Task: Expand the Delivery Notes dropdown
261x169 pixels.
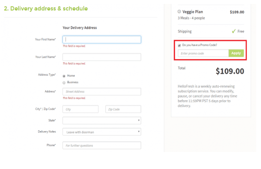Action: (102, 132)
